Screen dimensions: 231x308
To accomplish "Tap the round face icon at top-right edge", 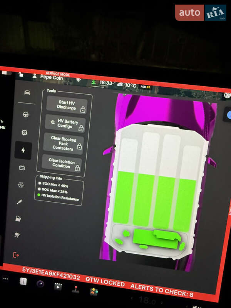I will 227,95.
